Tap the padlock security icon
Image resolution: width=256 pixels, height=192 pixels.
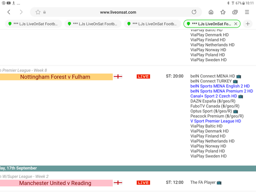44,12
